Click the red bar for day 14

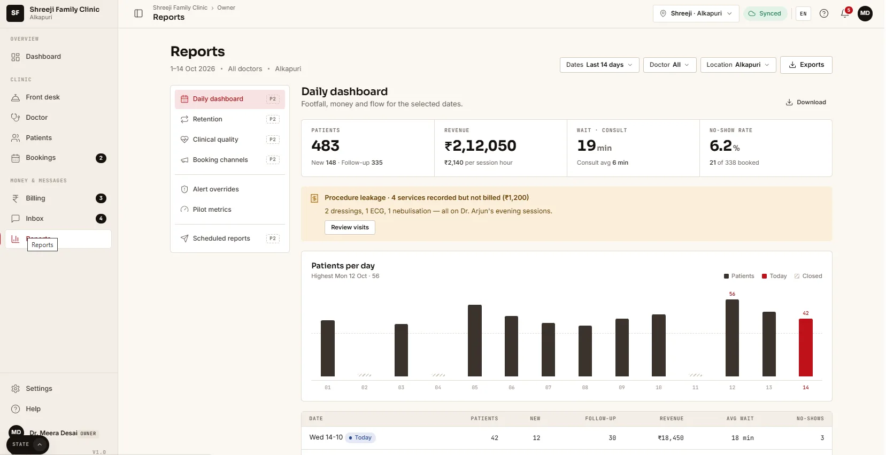click(805, 348)
